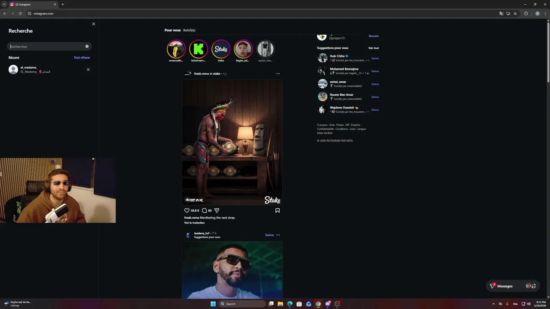
Task: Share the freak.mma post
Action: pos(217,211)
